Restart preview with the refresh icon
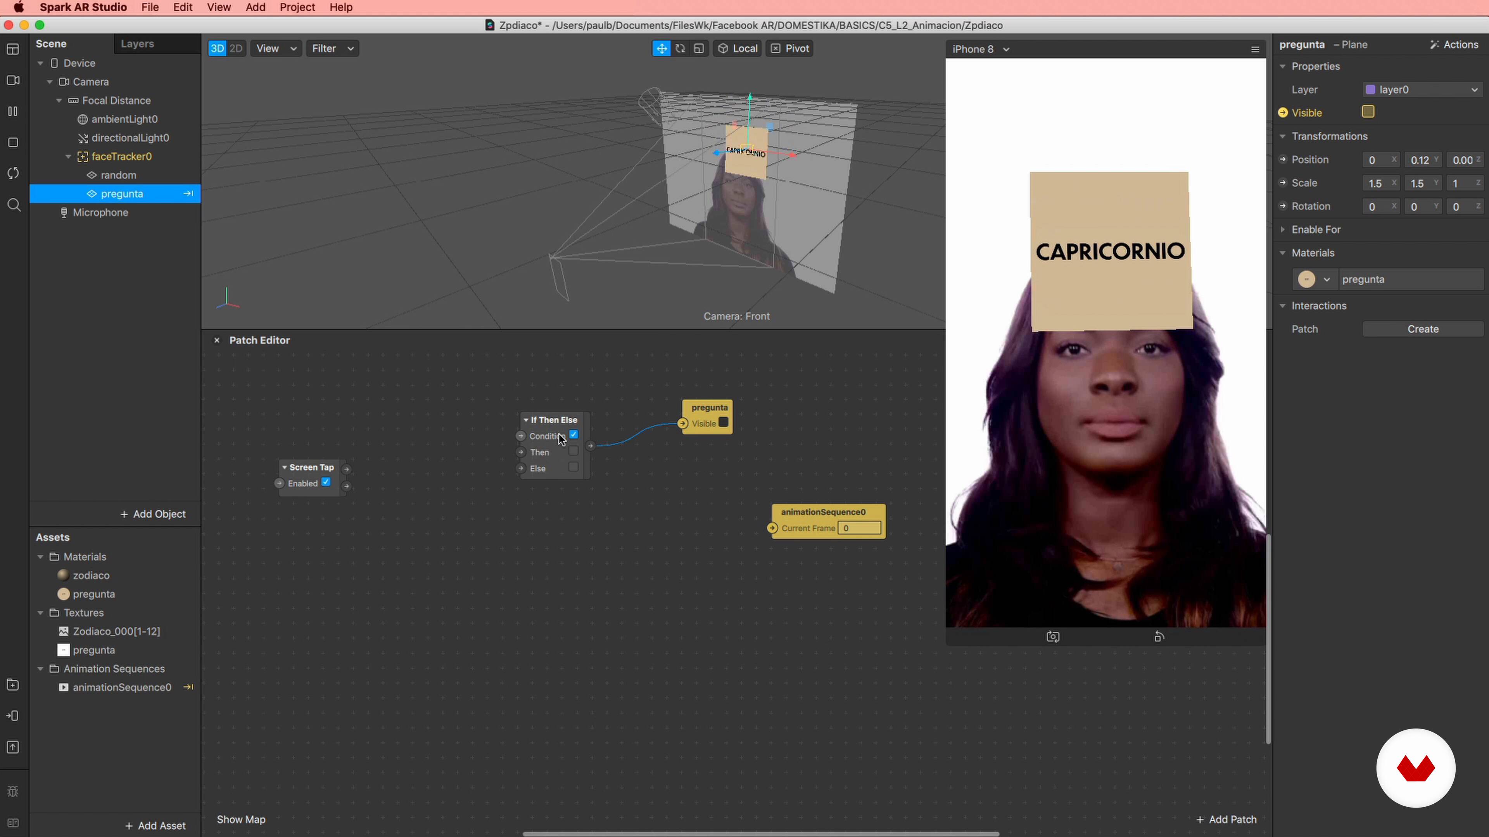This screenshot has width=1489, height=837. (13, 173)
